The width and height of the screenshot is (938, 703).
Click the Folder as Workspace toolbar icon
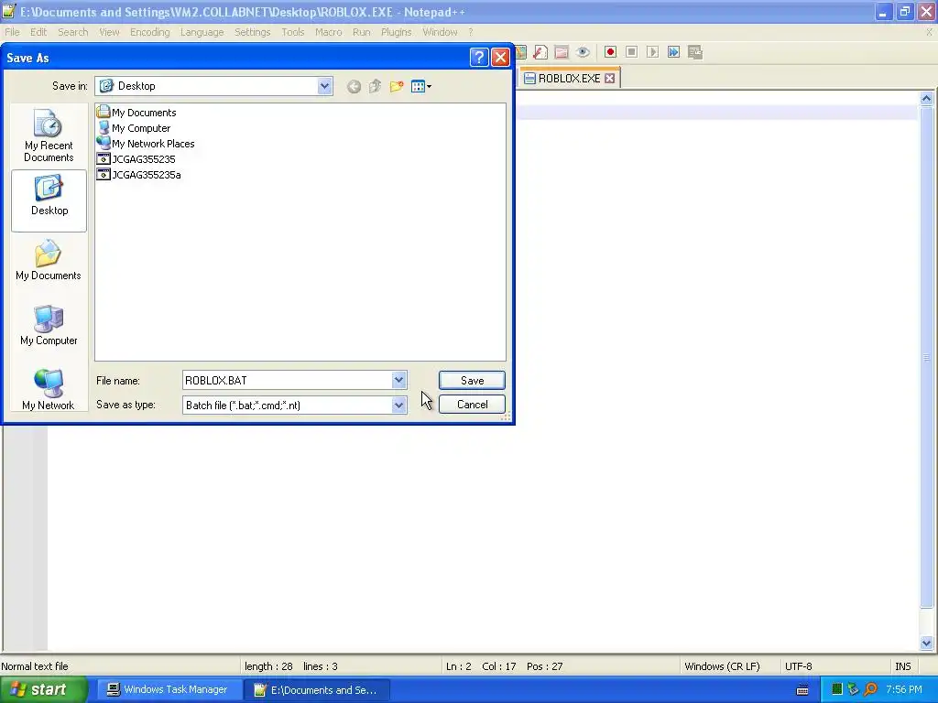pos(562,52)
